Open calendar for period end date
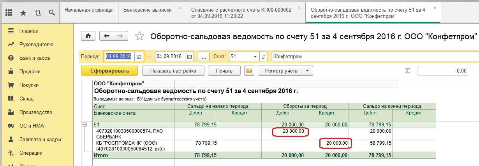 pyautogui.click(x=189, y=57)
